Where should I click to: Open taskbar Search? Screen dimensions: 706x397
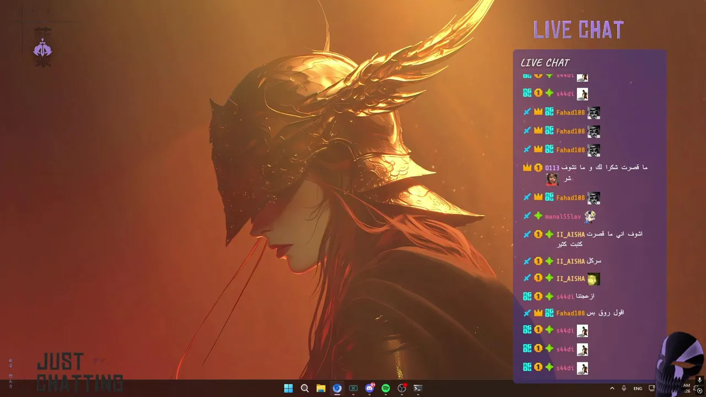[x=304, y=388]
